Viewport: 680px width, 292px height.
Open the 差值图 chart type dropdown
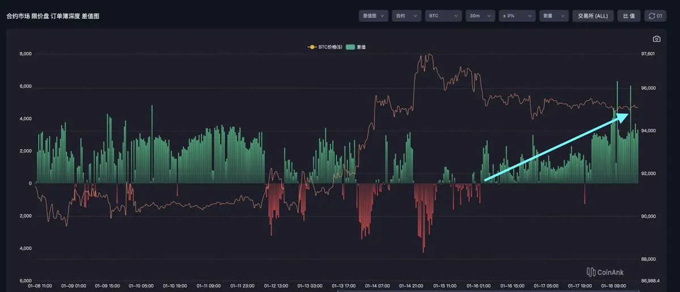click(x=374, y=16)
